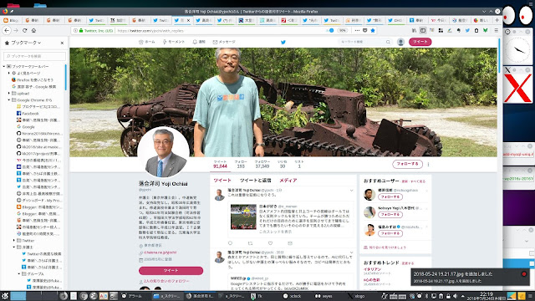
Task: Click the bookmark star in address bar
Action: [373, 30]
